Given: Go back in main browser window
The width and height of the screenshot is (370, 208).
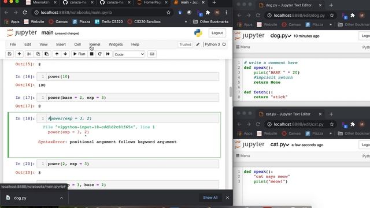Looking at the screenshot, I should point(6,13).
